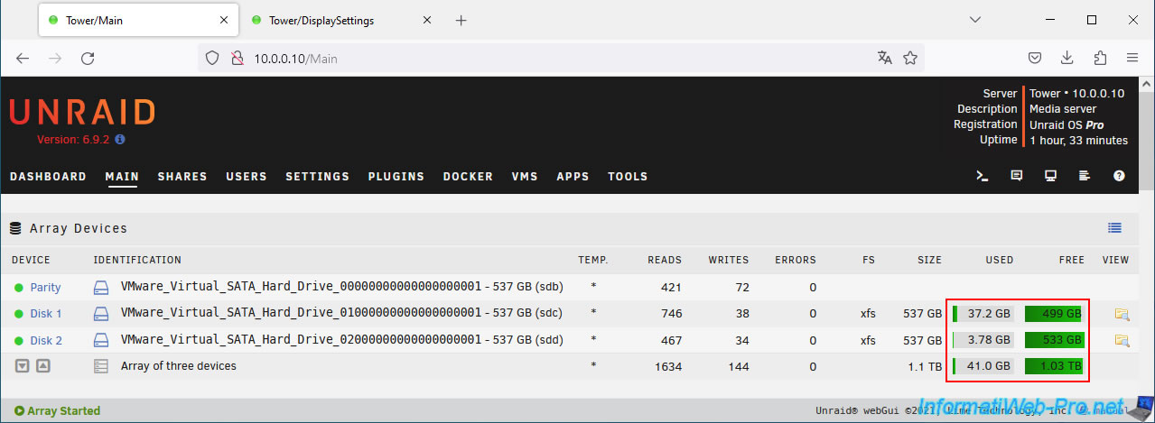Click the Disk 1 used space bar
This screenshot has height=423, width=1155.
click(983, 314)
